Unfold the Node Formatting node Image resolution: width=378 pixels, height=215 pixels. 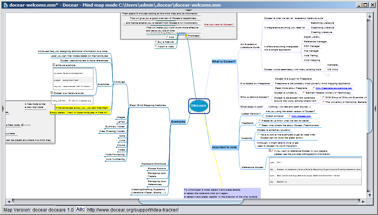click(105, 156)
